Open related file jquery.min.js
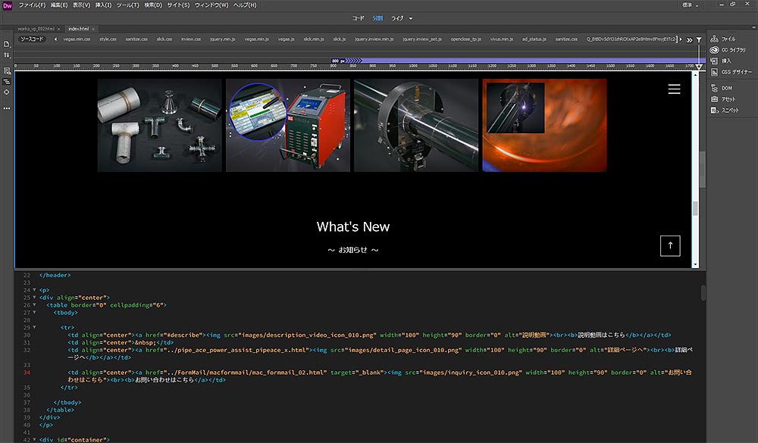The image size is (758, 443). coord(222,39)
